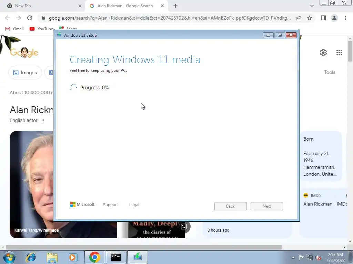The image size is (353, 264).
Task: Click the Google doodle logo
Action: point(24,53)
